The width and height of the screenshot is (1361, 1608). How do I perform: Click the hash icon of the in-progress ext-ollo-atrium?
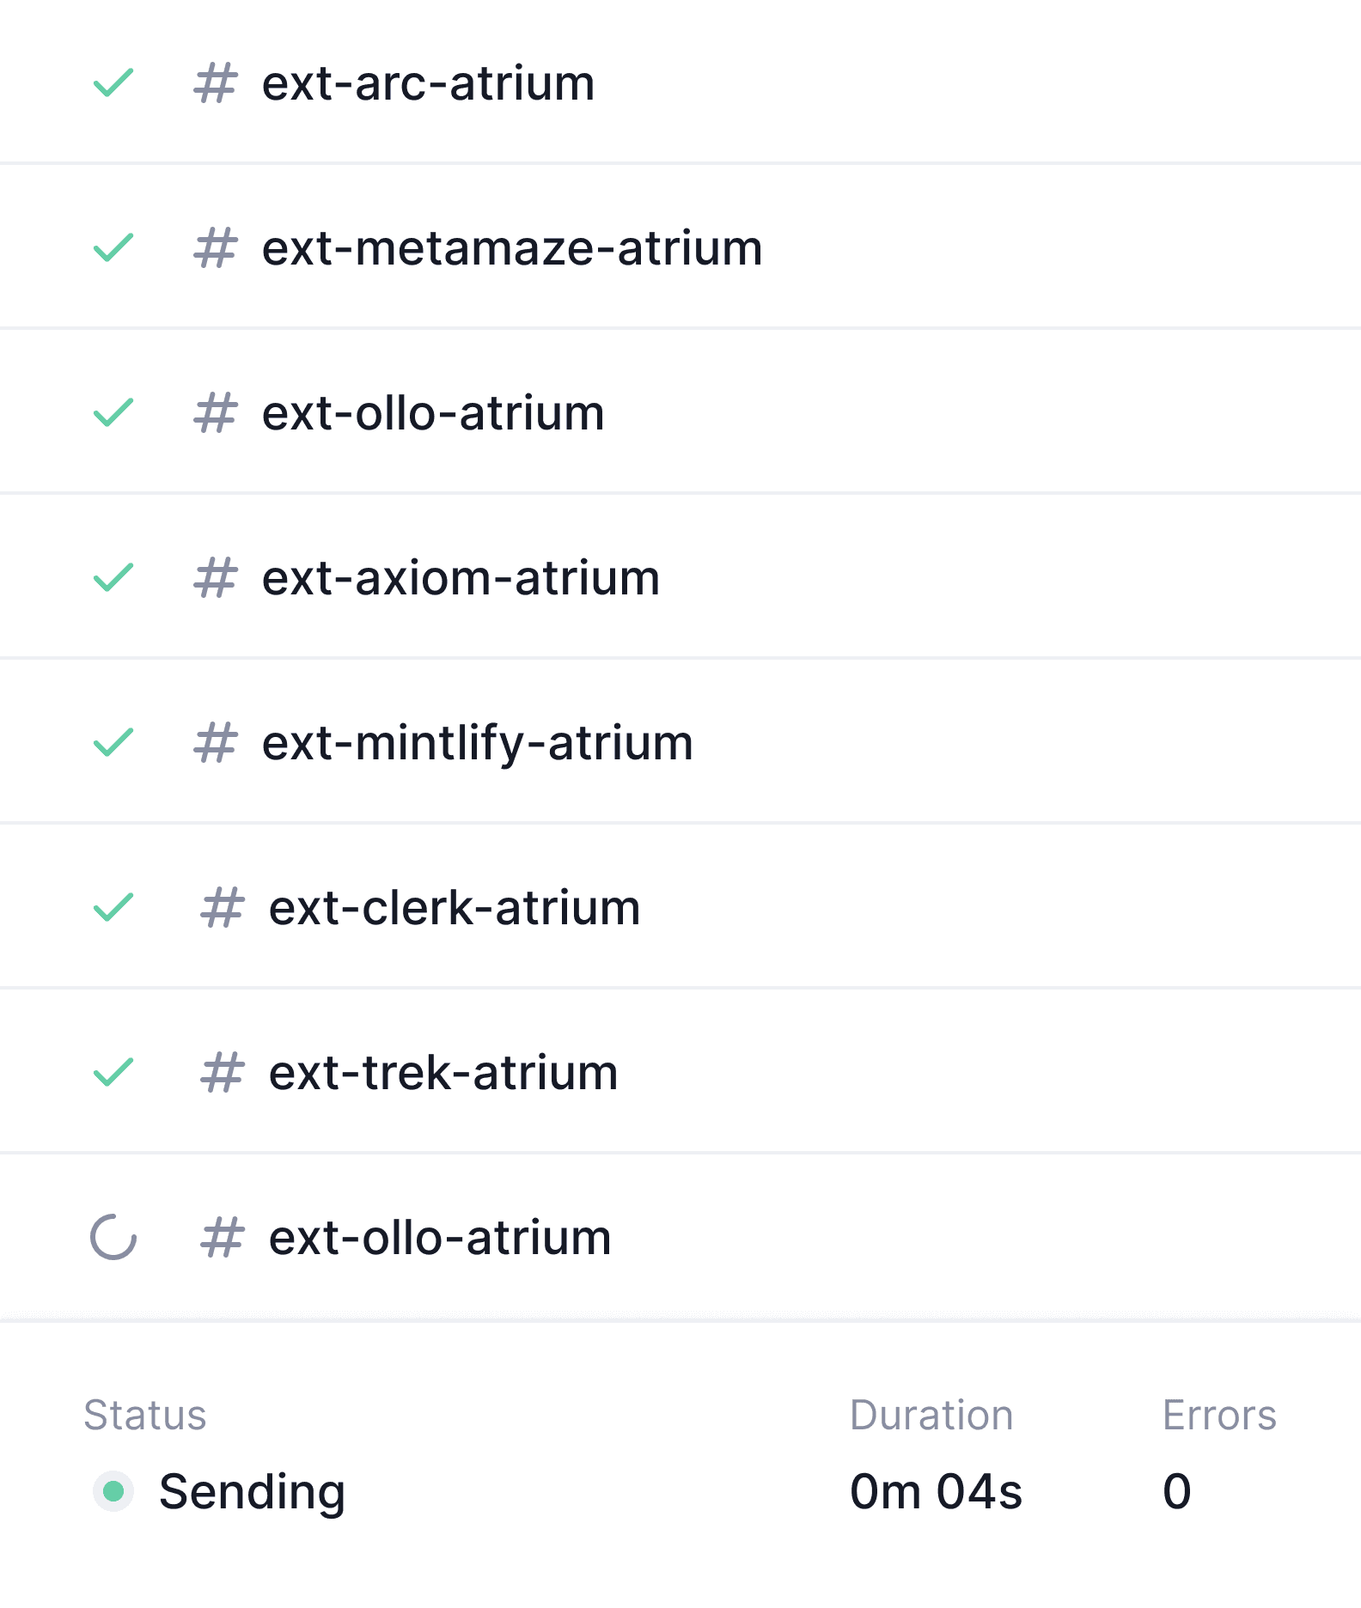(x=222, y=1238)
